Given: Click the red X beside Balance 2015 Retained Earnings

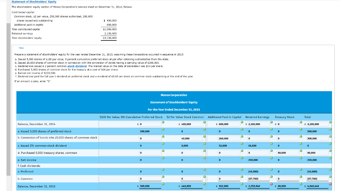Looking at the screenshot, I should pyautogui.click(x=271, y=184).
